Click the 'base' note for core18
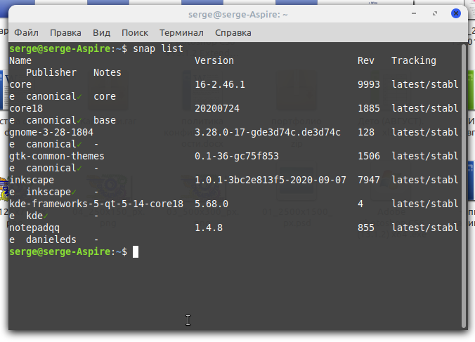 pos(105,121)
